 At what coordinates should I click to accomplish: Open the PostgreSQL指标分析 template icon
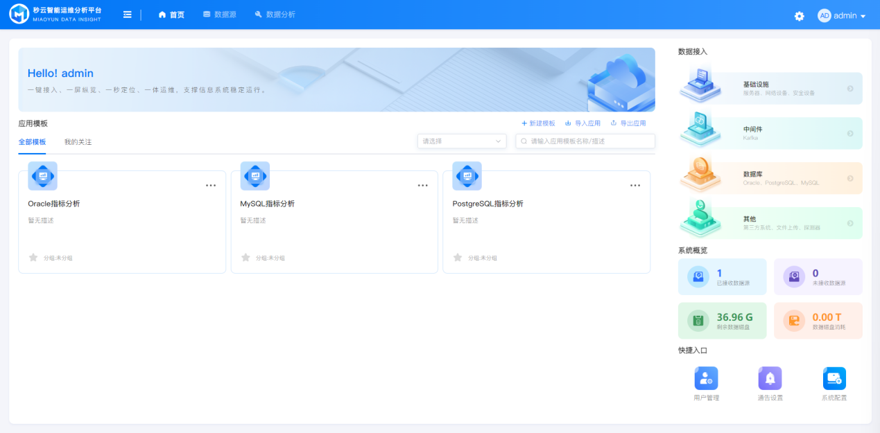pos(467,176)
